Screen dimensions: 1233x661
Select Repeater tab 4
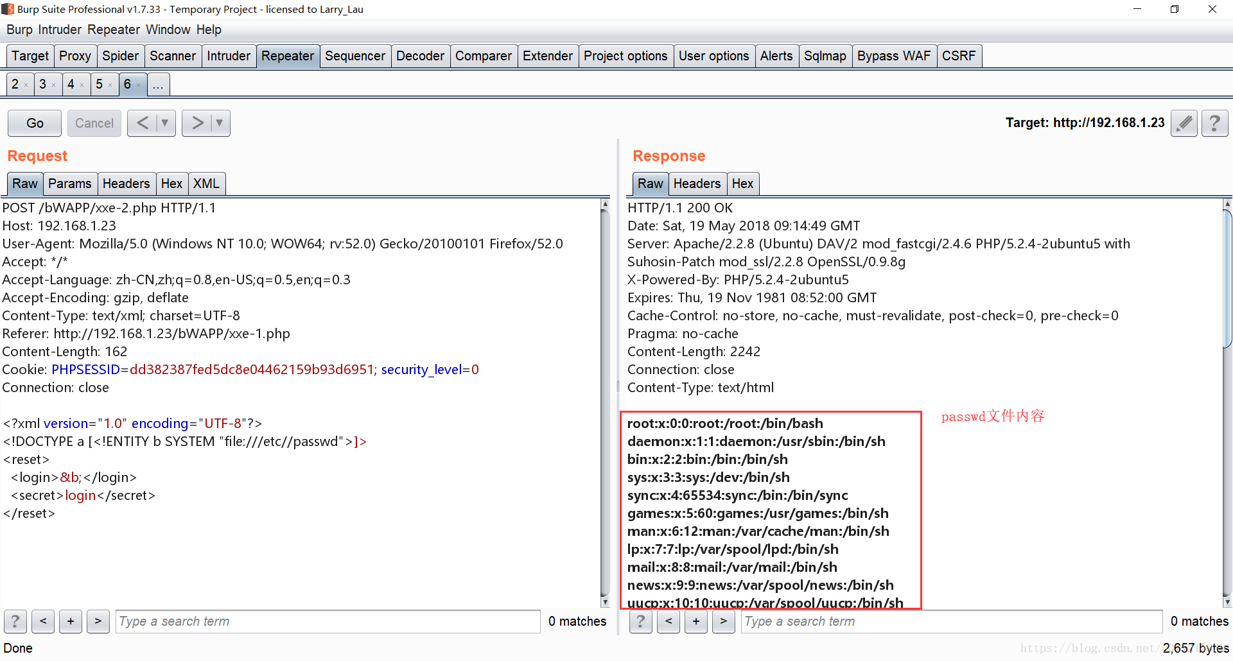71,85
